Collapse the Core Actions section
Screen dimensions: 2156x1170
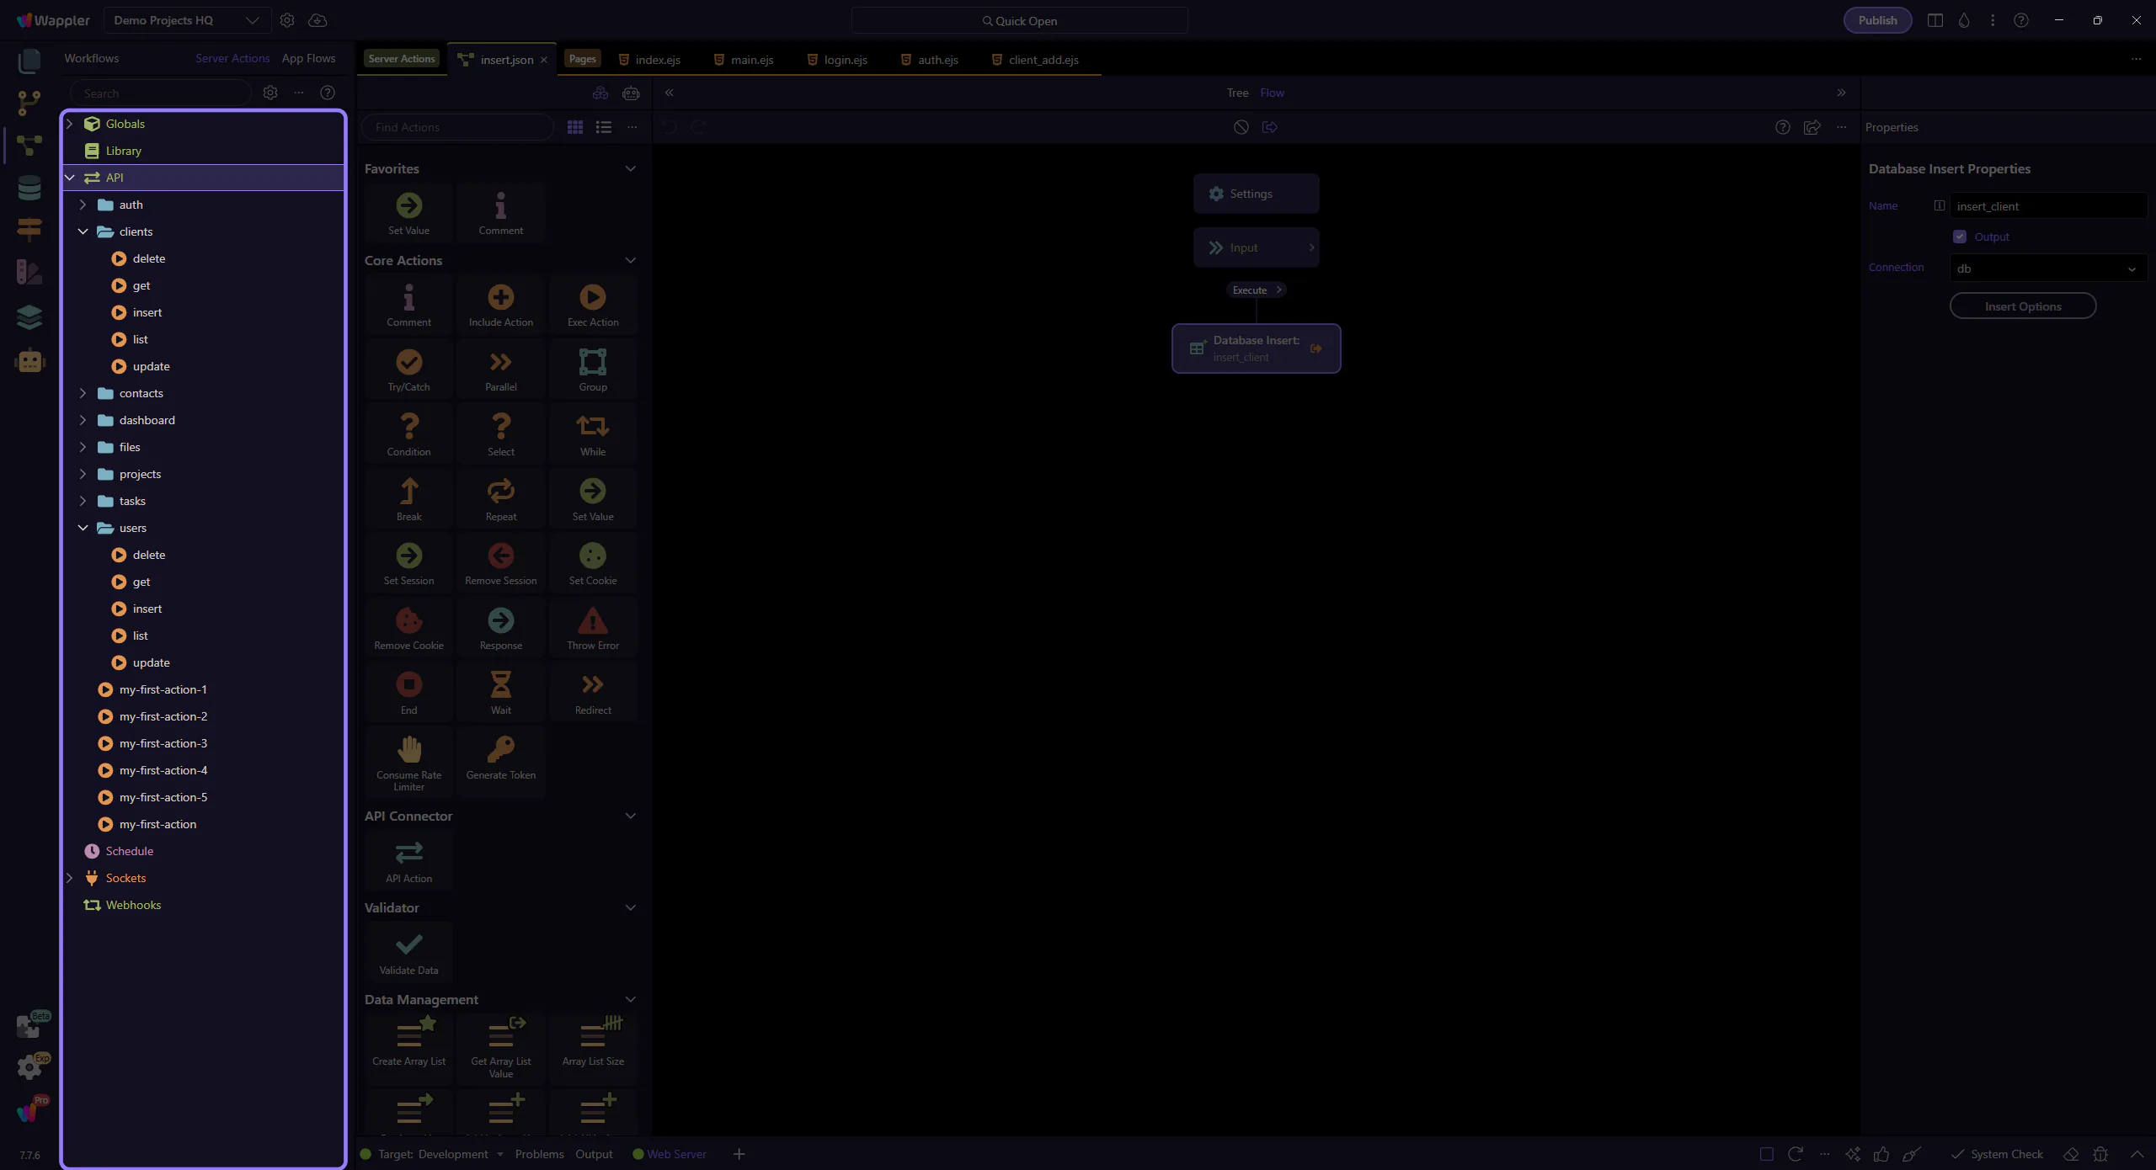click(x=630, y=260)
